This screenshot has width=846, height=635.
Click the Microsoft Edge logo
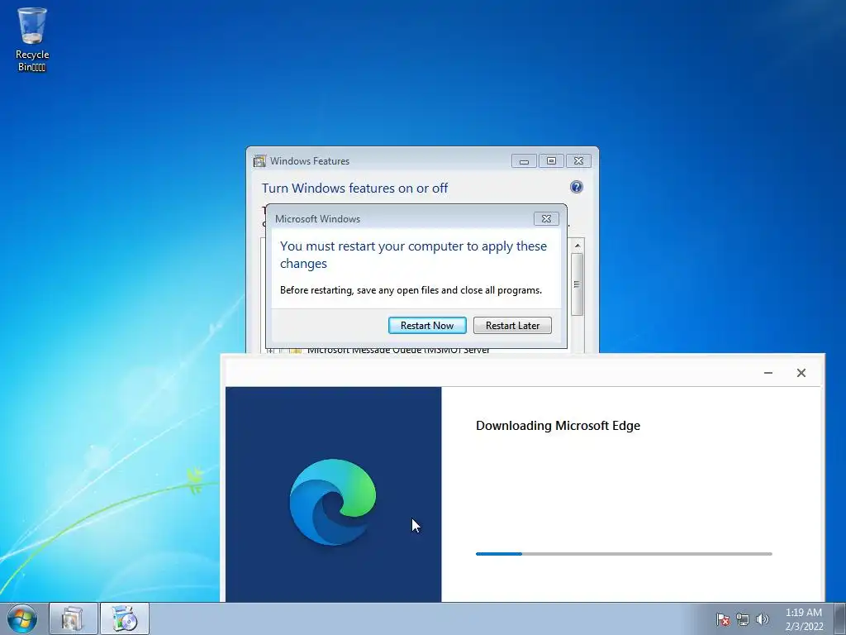[333, 502]
